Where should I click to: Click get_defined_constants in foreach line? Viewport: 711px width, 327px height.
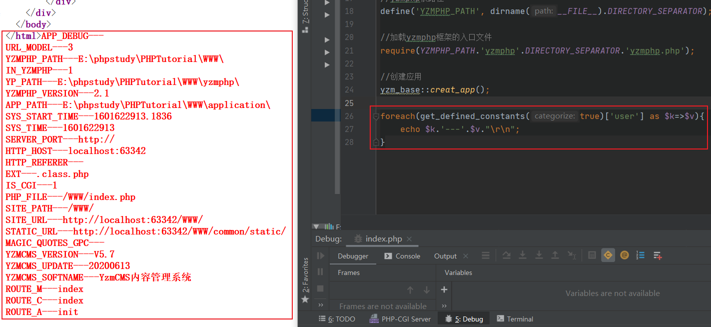[473, 116]
